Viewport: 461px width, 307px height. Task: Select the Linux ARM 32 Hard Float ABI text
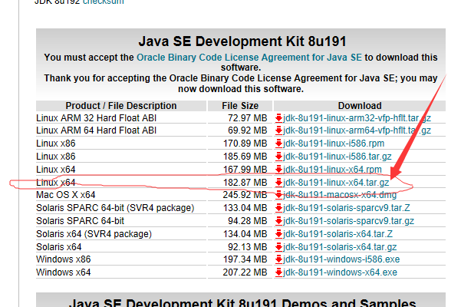[96, 118]
